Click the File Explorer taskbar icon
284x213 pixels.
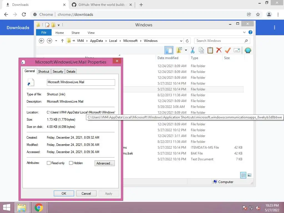pyautogui.click(x=22, y=207)
